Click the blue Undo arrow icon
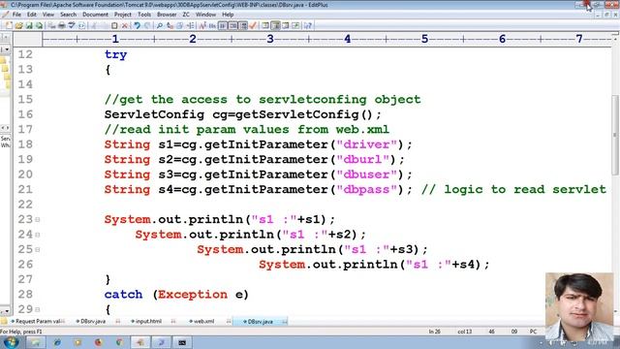The width and height of the screenshot is (620, 349). coord(137,26)
